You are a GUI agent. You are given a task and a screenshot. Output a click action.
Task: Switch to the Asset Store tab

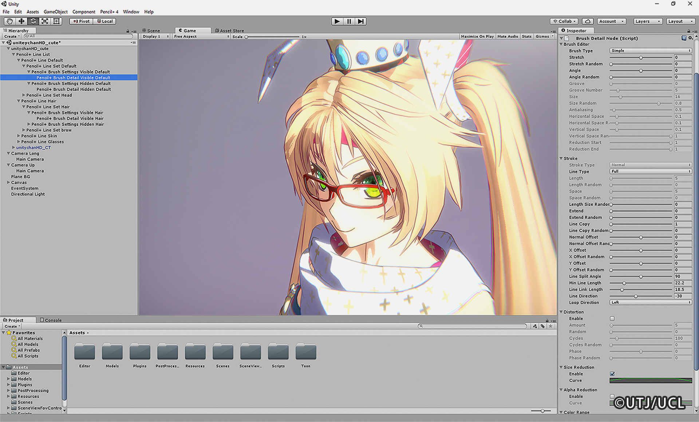pyautogui.click(x=229, y=31)
